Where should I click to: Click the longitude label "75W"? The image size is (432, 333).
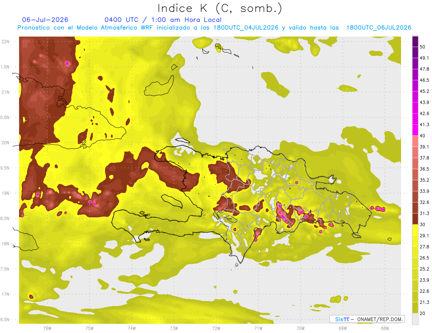point(90,328)
